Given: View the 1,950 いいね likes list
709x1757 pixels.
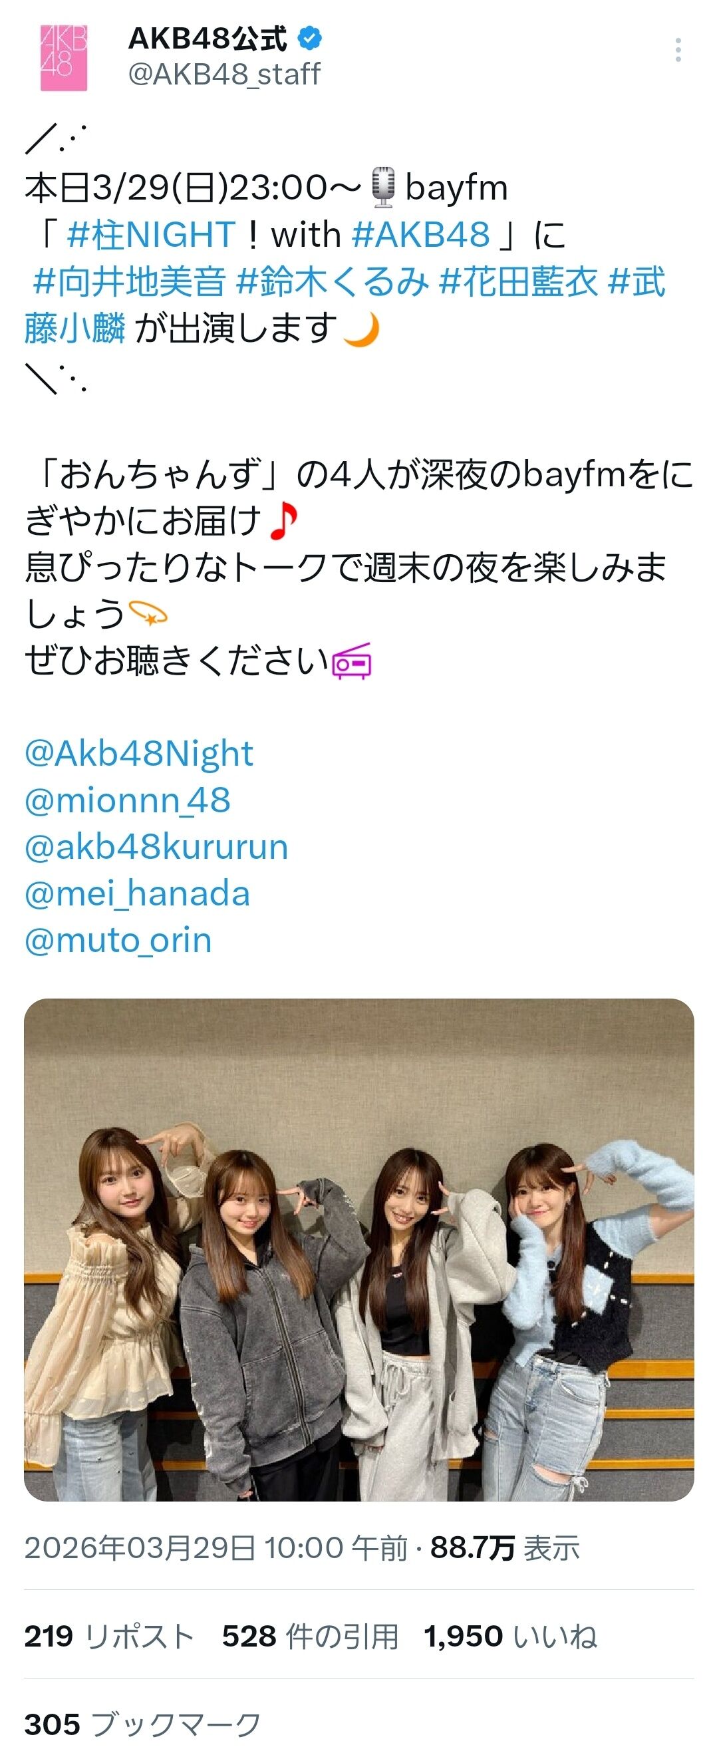Looking at the screenshot, I should [x=510, y=1637].
